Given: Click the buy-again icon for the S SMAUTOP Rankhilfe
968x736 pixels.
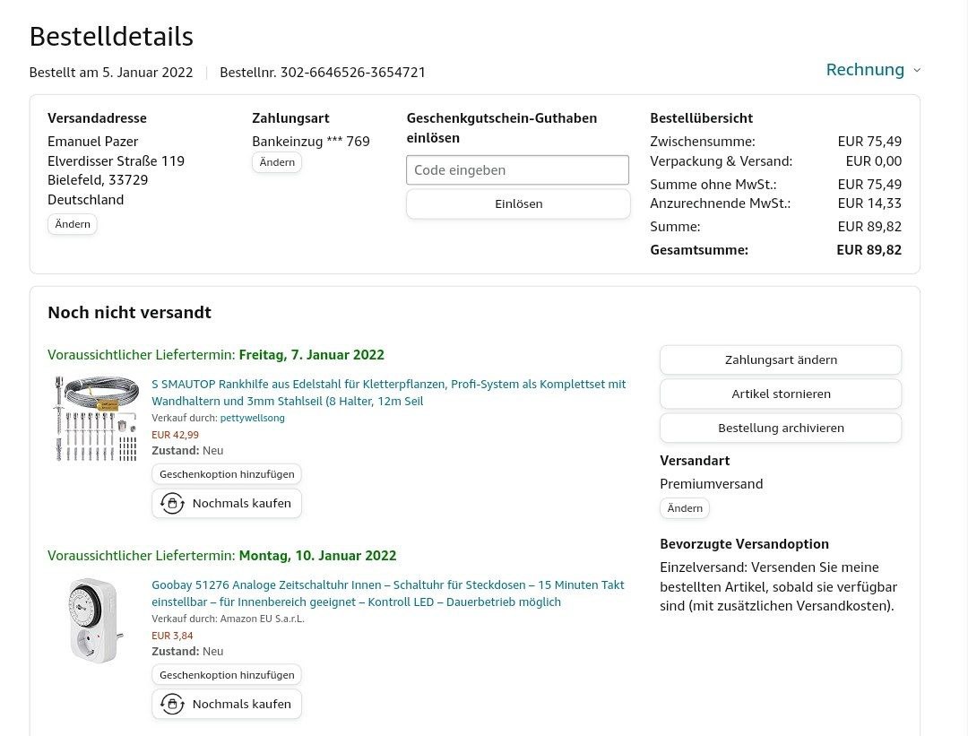Looking at the screenshot, I should (172, 504).
